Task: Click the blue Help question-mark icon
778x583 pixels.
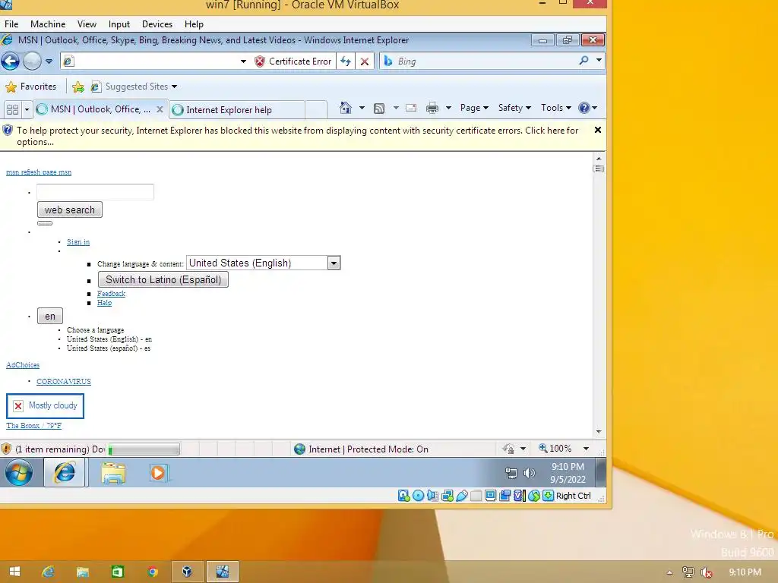Action: 584,108
